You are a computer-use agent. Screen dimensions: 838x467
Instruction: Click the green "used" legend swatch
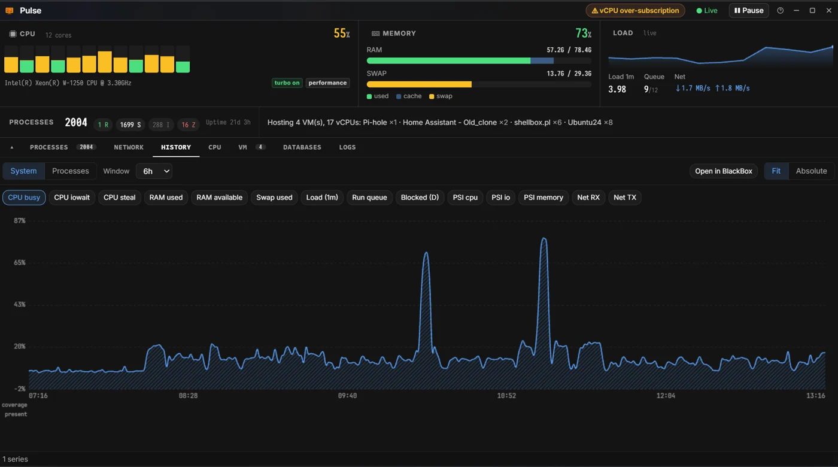coord(369,96)
